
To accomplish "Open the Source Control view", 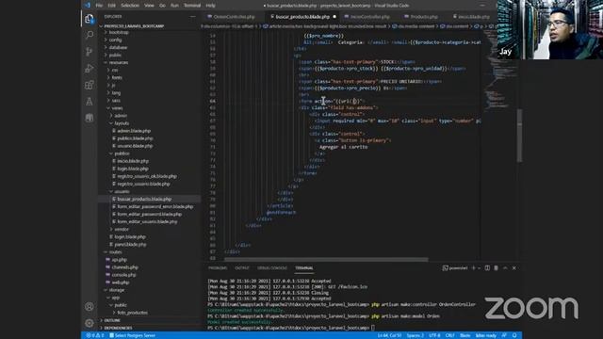I will [x=90, y=52].
